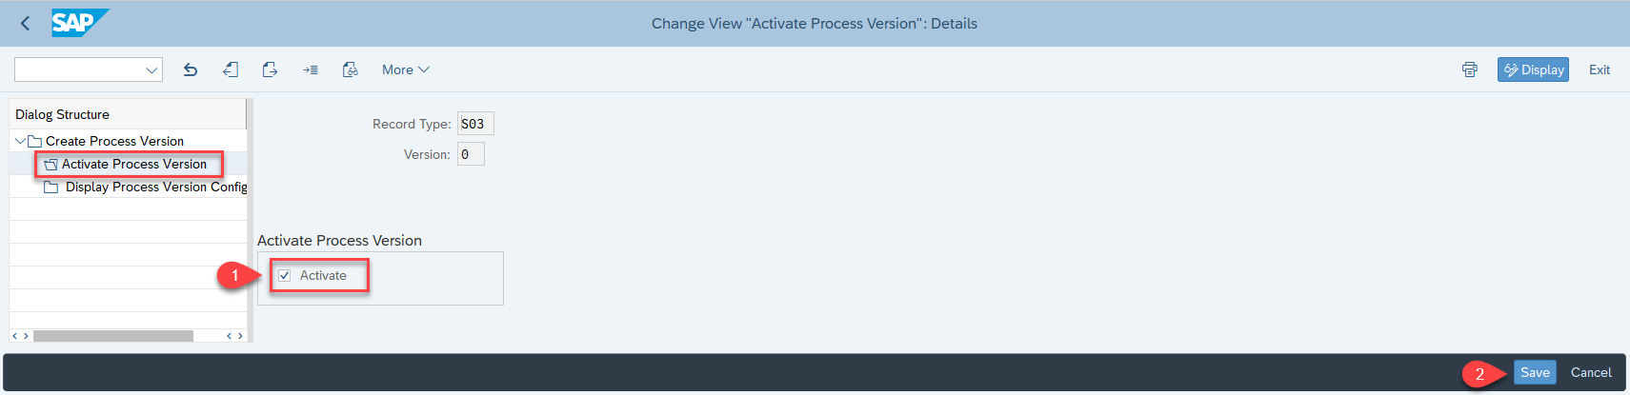This screenshot has width=1630, height=395.
Task: Click the Save button
Action: pyautogui.click(x=1535, y=372)
